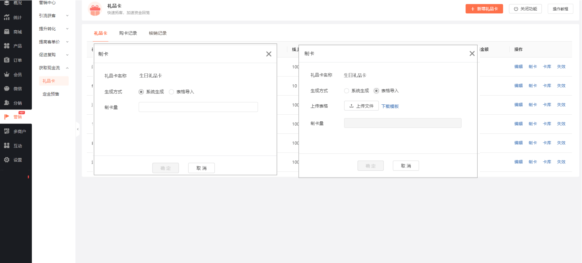Image resolution: width=582 pixels, height=263 pixels.
Task: Open the 产品 products sidebar icon
Action: click(x=7, y=46)
